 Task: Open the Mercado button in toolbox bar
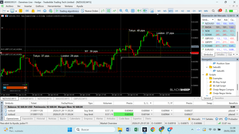point(194,119)
